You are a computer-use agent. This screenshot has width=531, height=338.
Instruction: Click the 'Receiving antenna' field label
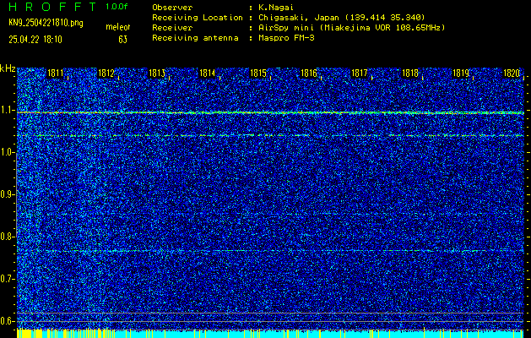point(195,38)
